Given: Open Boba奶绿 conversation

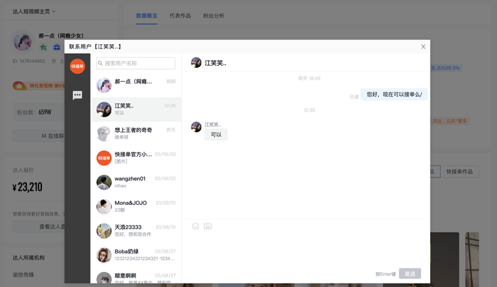Looking at the screenshot, I should coord(136,255).
